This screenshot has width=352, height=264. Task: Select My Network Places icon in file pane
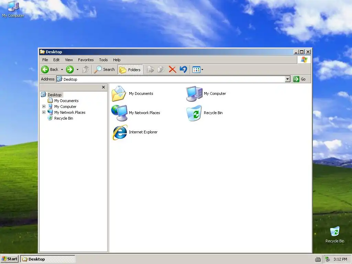119,113
